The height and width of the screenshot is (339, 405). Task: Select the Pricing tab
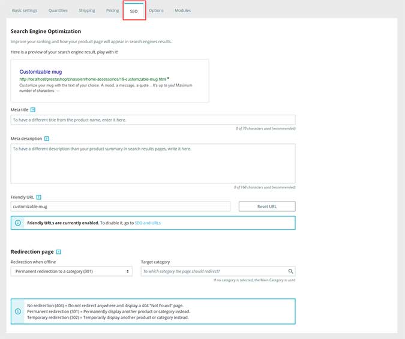[112, 11]
